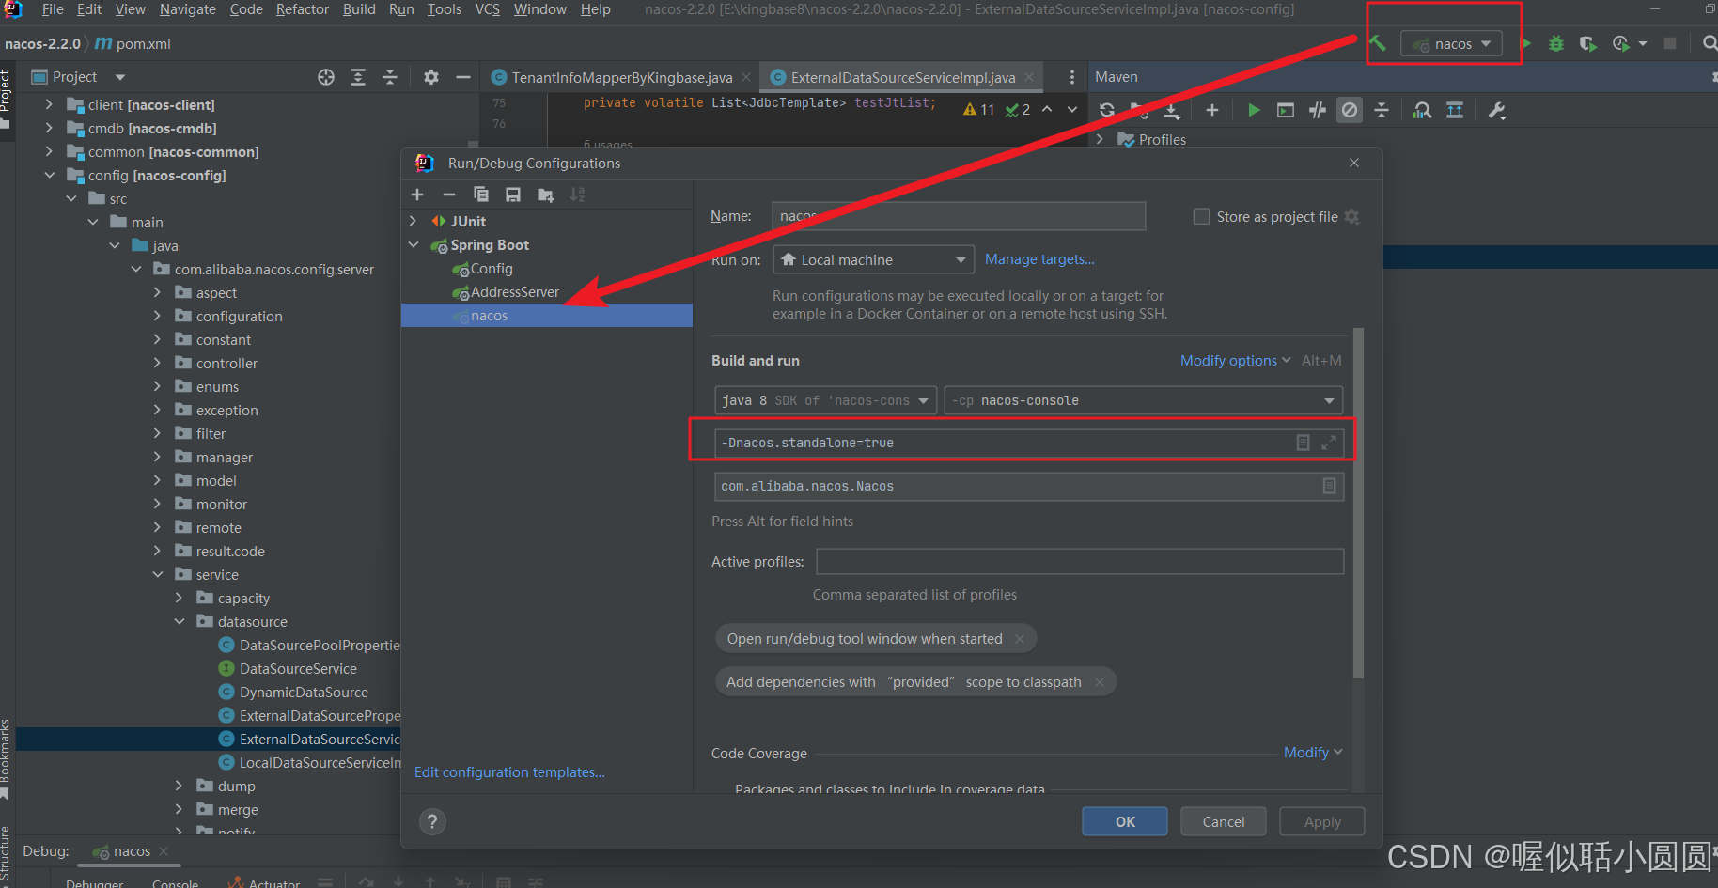1718x888 pixels.
Task: Expand the JUnit configurations node
Action: pos(414,221)
